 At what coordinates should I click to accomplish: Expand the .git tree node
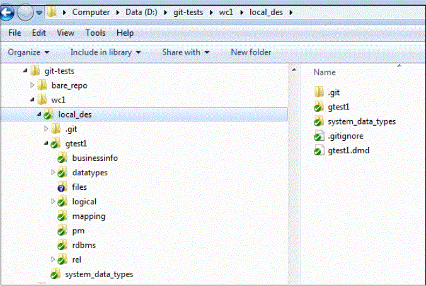point(46,129)
